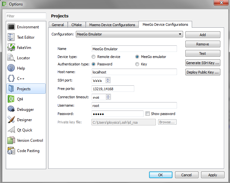Increase the SSH port value
Image resolution: width=230 pixels, height=183 pixels.
point(108,79)
